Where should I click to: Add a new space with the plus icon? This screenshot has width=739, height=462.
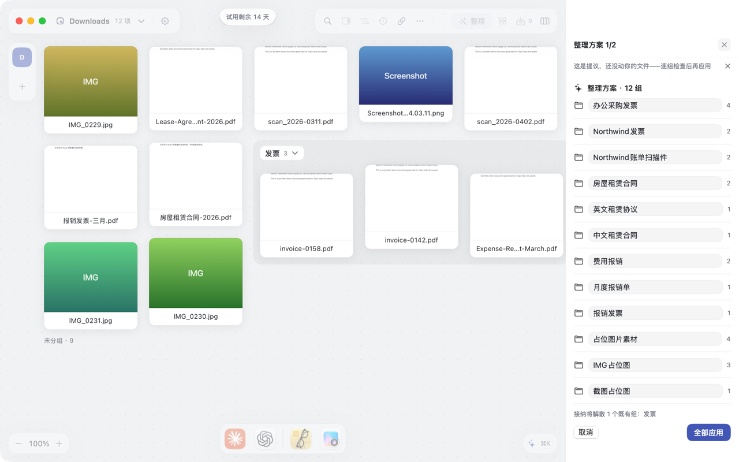[x=22, y=87]
